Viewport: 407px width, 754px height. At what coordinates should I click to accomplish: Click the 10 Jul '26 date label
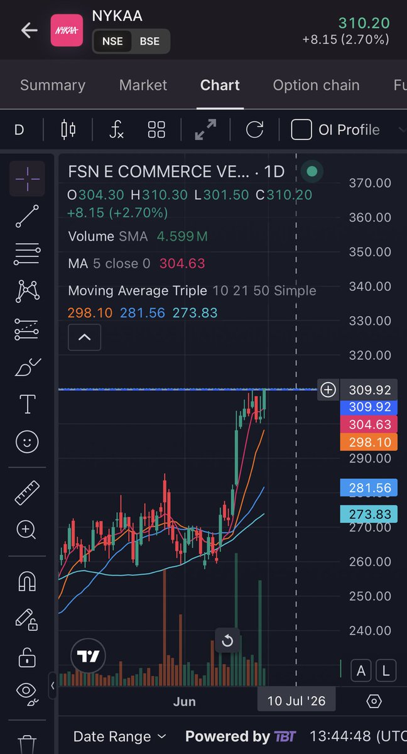click(296, 701)
